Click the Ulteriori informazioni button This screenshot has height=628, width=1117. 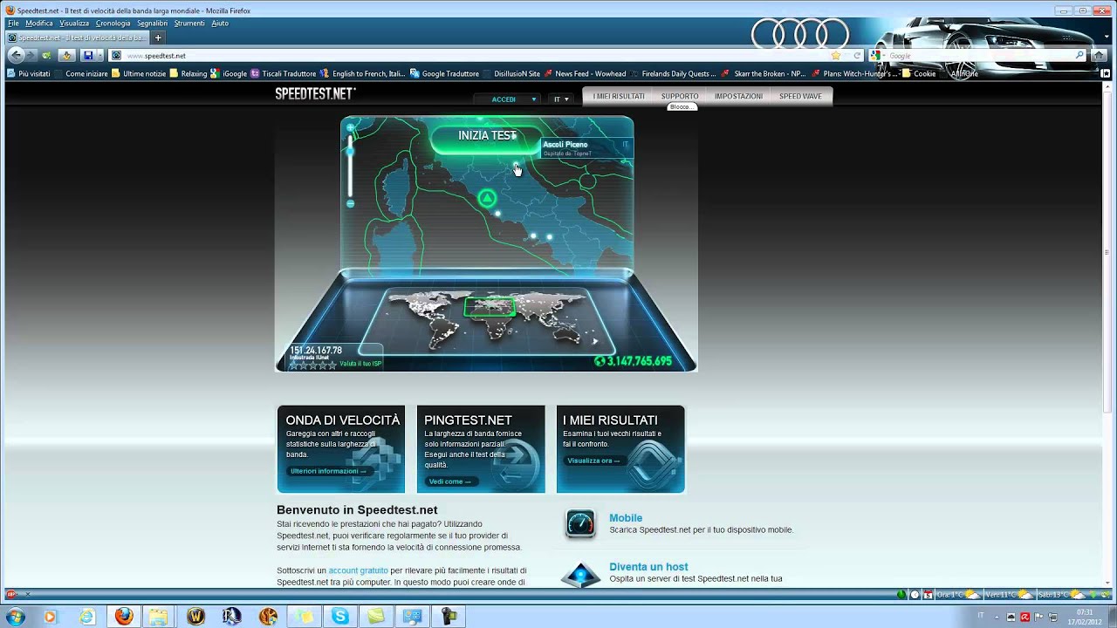tap(328, 471)
